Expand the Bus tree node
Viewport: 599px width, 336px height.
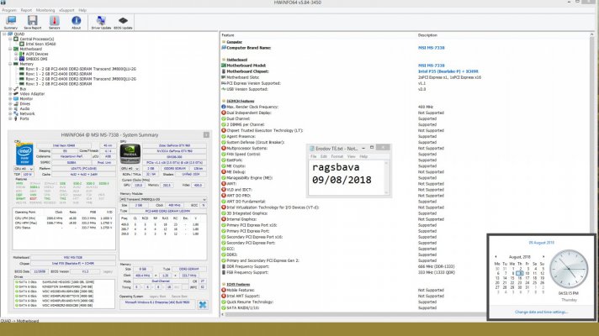click(x=10, y=89)
